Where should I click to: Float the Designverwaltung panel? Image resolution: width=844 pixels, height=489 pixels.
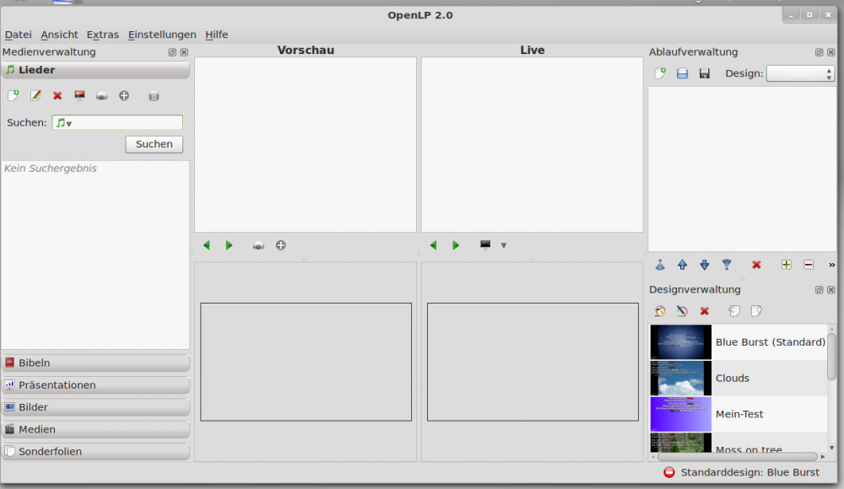tap(820, 290)
